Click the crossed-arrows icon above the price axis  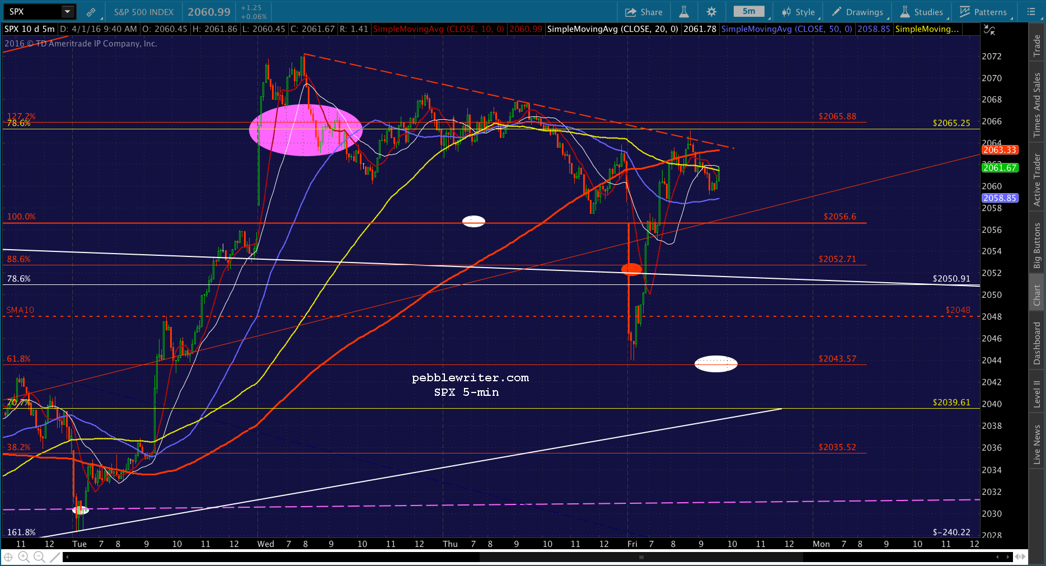click(x=989, y=31)
